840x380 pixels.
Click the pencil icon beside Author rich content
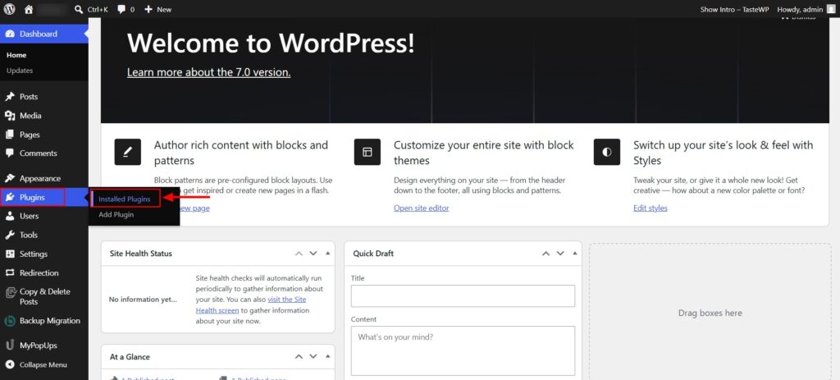127,152
